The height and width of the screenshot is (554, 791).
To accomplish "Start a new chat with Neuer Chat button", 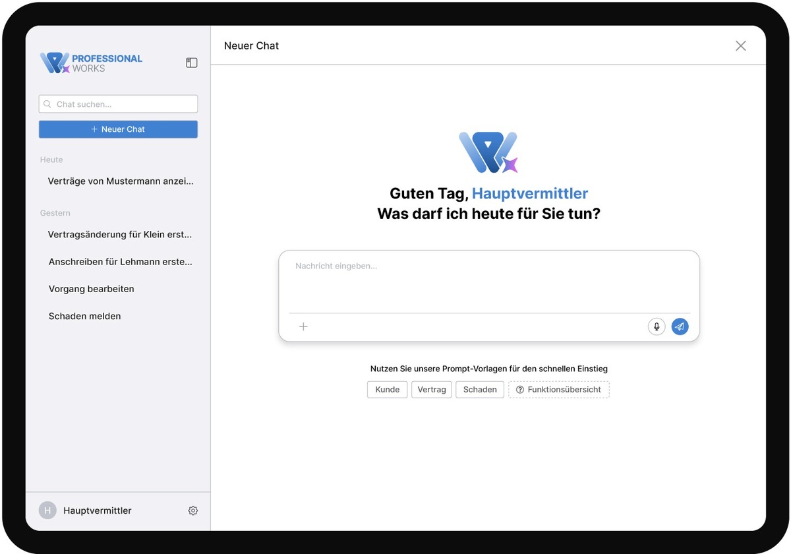I will (x=118, y=129).
